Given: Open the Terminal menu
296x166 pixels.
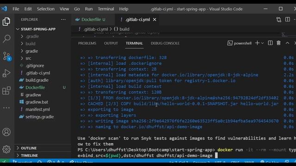Looking at the screenshot, I should coord(106,9).
